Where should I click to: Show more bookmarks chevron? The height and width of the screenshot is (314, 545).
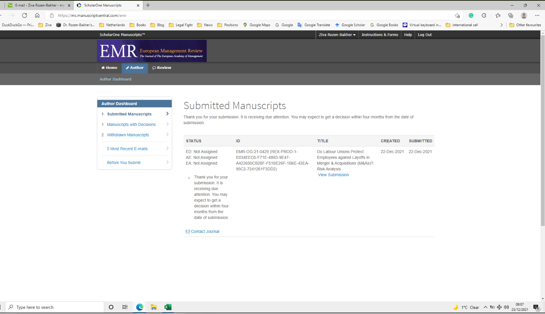click(501, 25)
